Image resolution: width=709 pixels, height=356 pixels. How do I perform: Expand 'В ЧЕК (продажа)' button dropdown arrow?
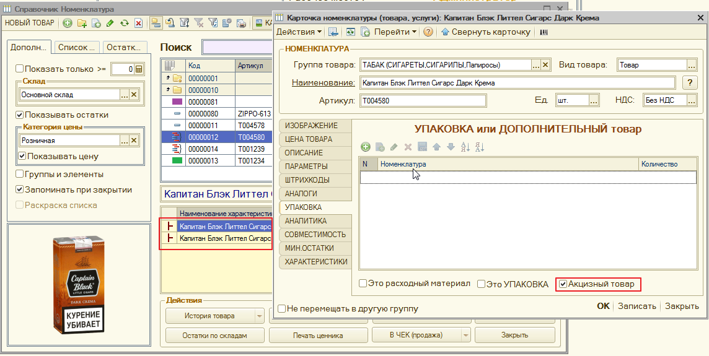click(x=465, y=335)
